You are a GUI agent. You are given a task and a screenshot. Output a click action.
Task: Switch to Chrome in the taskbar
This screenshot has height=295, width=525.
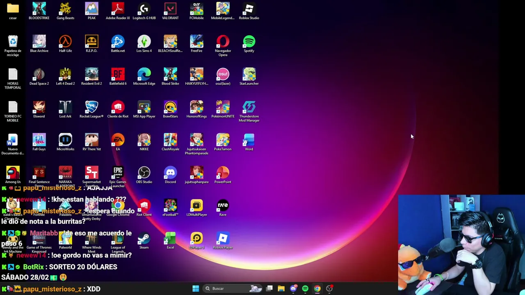pos(317,288)
